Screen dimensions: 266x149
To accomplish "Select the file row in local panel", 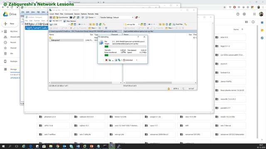I will 66,40.
